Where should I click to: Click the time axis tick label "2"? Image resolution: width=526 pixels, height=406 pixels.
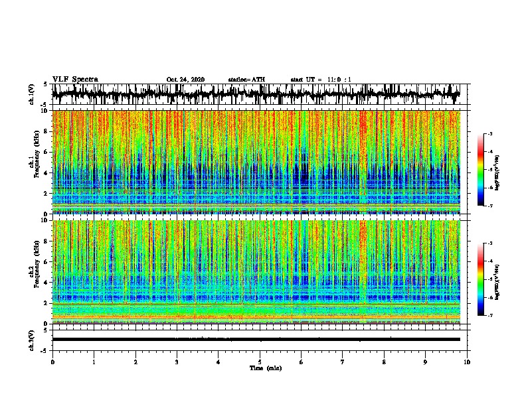[135, 362]
